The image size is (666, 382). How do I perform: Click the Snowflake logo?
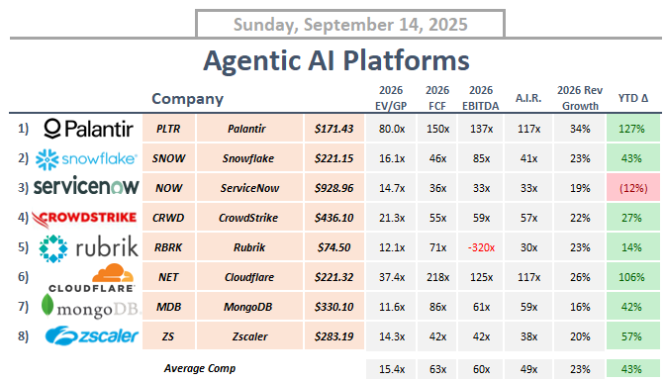pos(86,159)
